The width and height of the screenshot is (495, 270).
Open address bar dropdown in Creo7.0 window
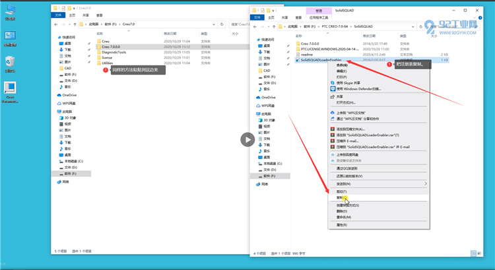214,24
